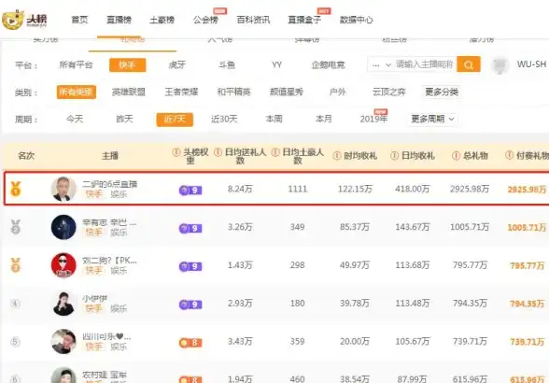Image resolution: width=549 pixels, height=383 pixels.
Task: Choose 本周 period
Action: tap(274, 120)
